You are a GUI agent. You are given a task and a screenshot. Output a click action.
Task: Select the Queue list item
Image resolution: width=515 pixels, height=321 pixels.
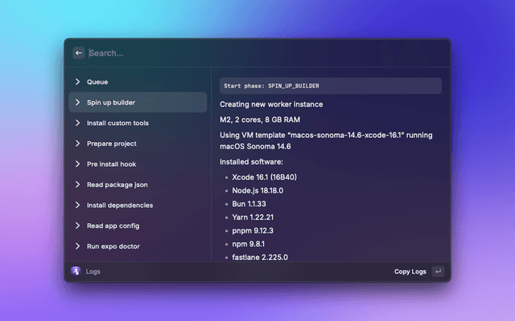tap(97, 82)
